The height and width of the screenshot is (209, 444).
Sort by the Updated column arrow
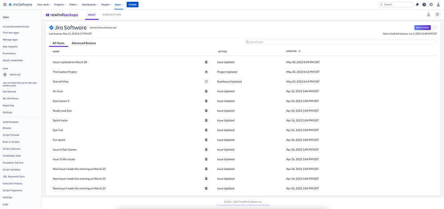point(299,51)
